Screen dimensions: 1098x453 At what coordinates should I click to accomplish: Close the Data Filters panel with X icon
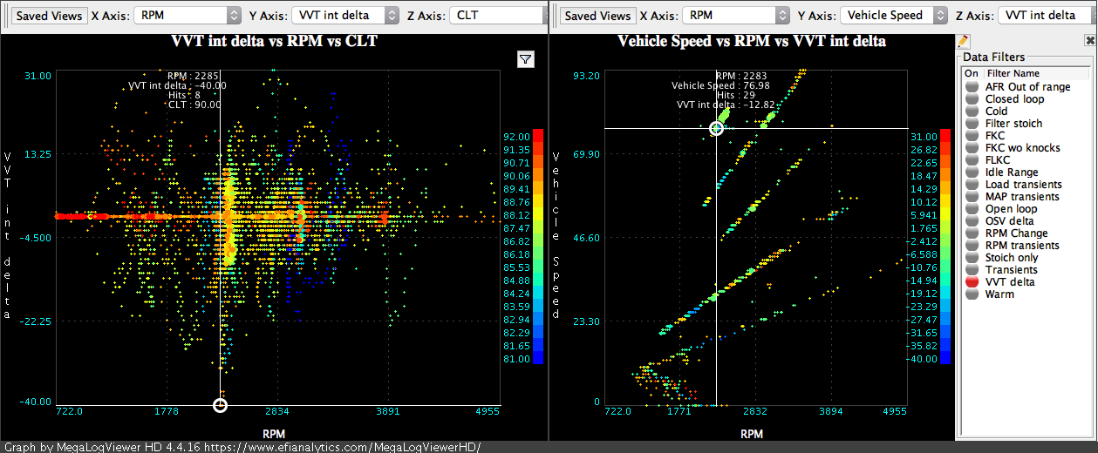pos(1089,41)
